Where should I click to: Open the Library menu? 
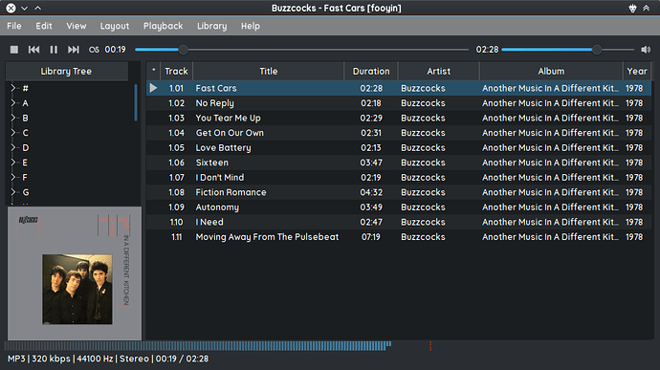tap(211, 26)
